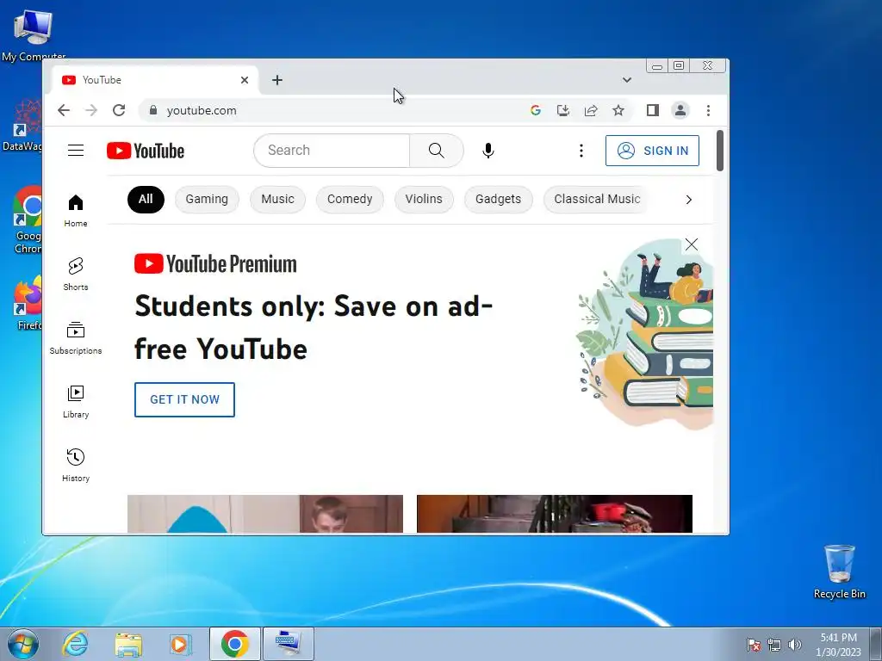Start voice search with microphone icon

tap(488, 151)
